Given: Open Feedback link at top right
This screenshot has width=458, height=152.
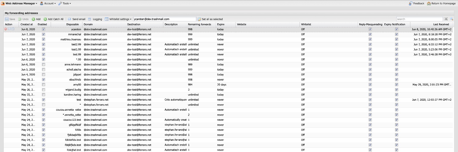Looking at the screenshot, I should click(416, 3).
